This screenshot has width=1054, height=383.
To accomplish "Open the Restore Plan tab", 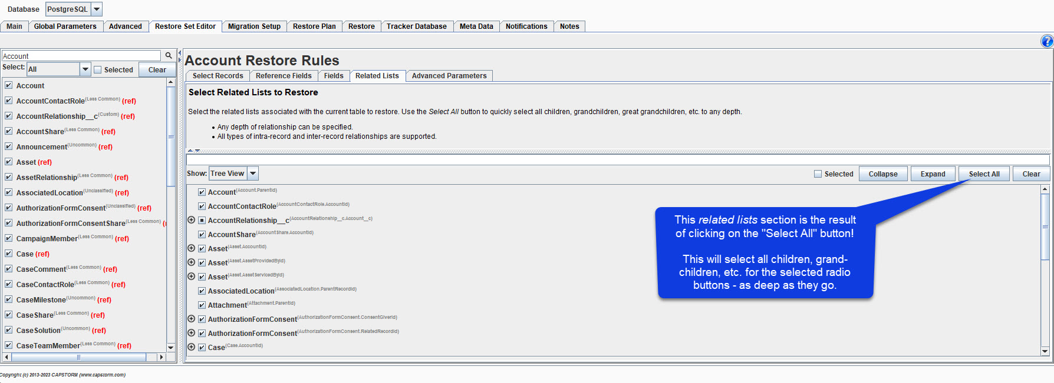I will pos(314,26).
